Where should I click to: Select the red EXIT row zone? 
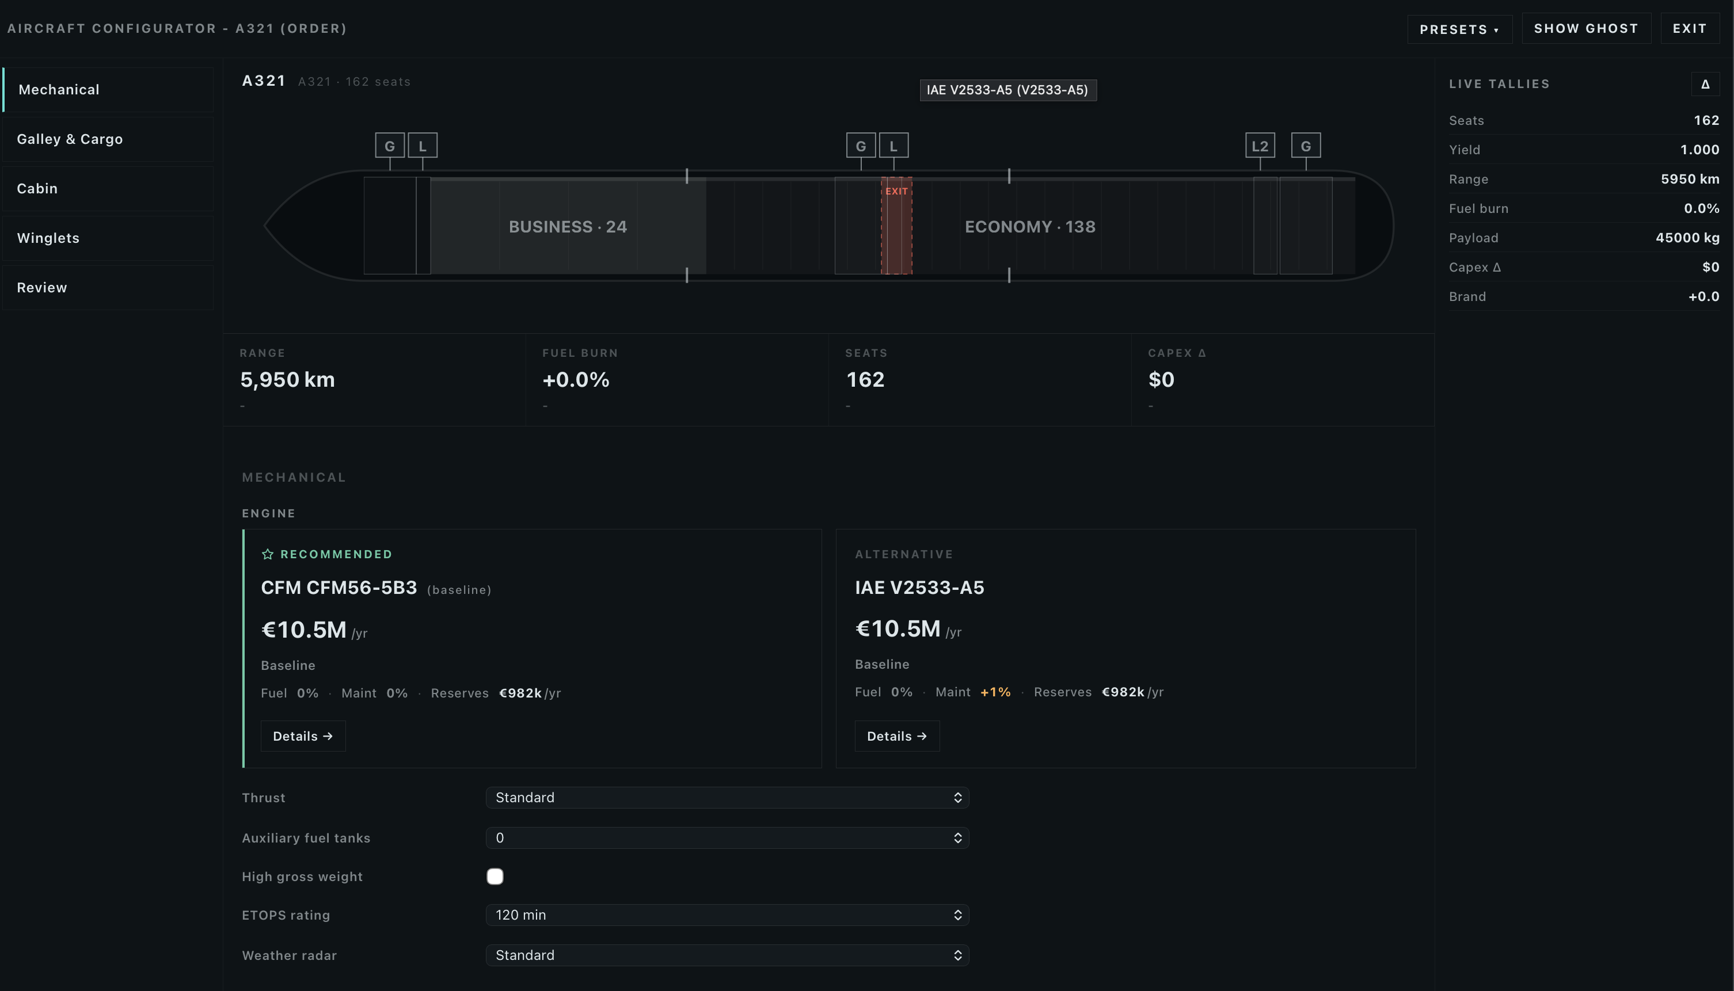(896, 226)
